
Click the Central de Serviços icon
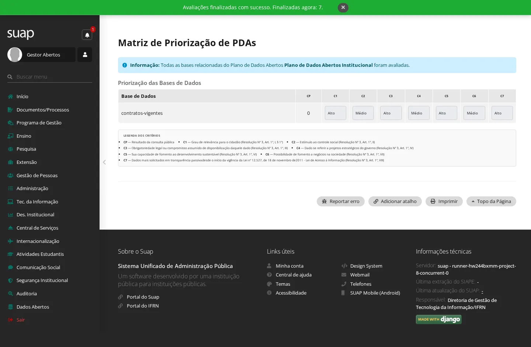[10, 228]
